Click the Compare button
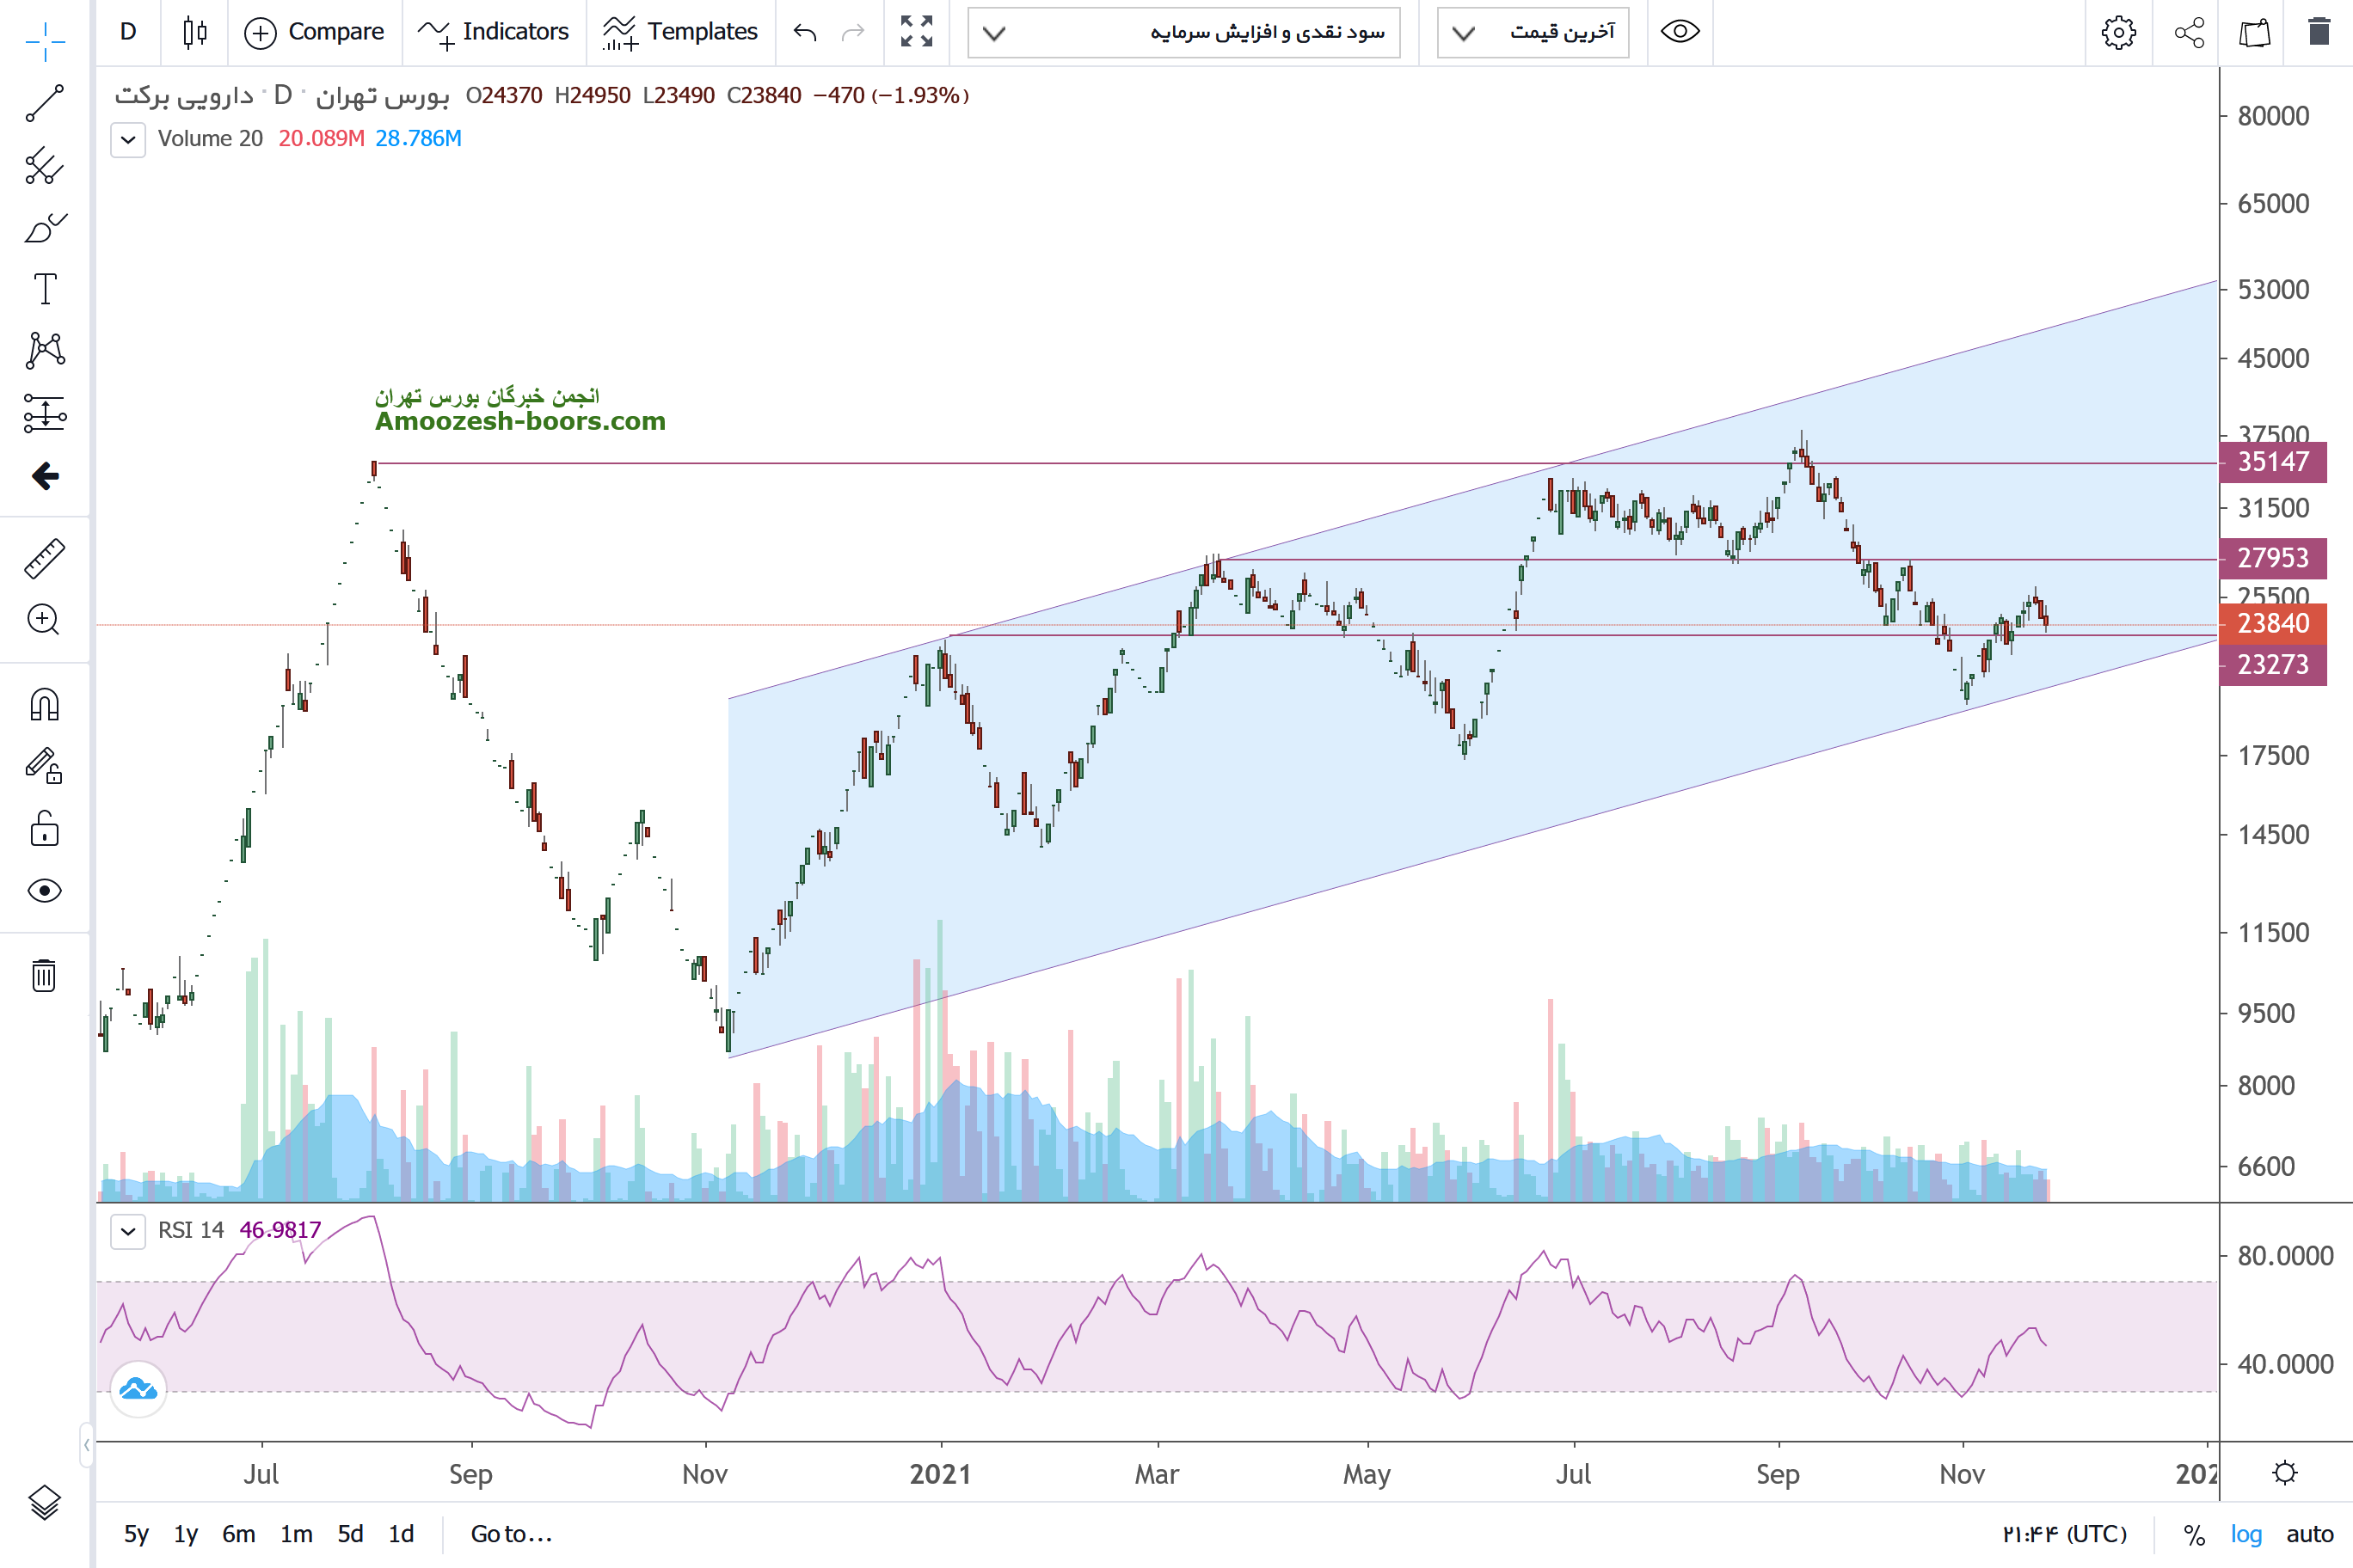Image resolution: width=2353 pixels, height=1568 pixels. pyautogui.click(x=314, y=32)
